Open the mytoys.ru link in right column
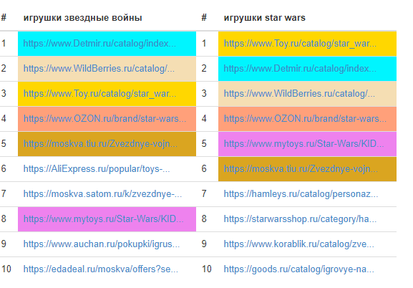Image resolution: width=413 pixels, height=288 pixels. (x=303, y=143)
